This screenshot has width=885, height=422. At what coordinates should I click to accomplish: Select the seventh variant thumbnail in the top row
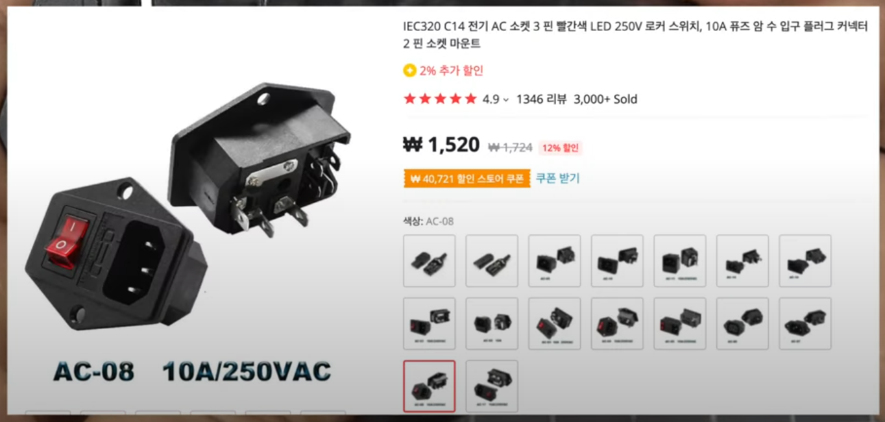click(805, 261)
